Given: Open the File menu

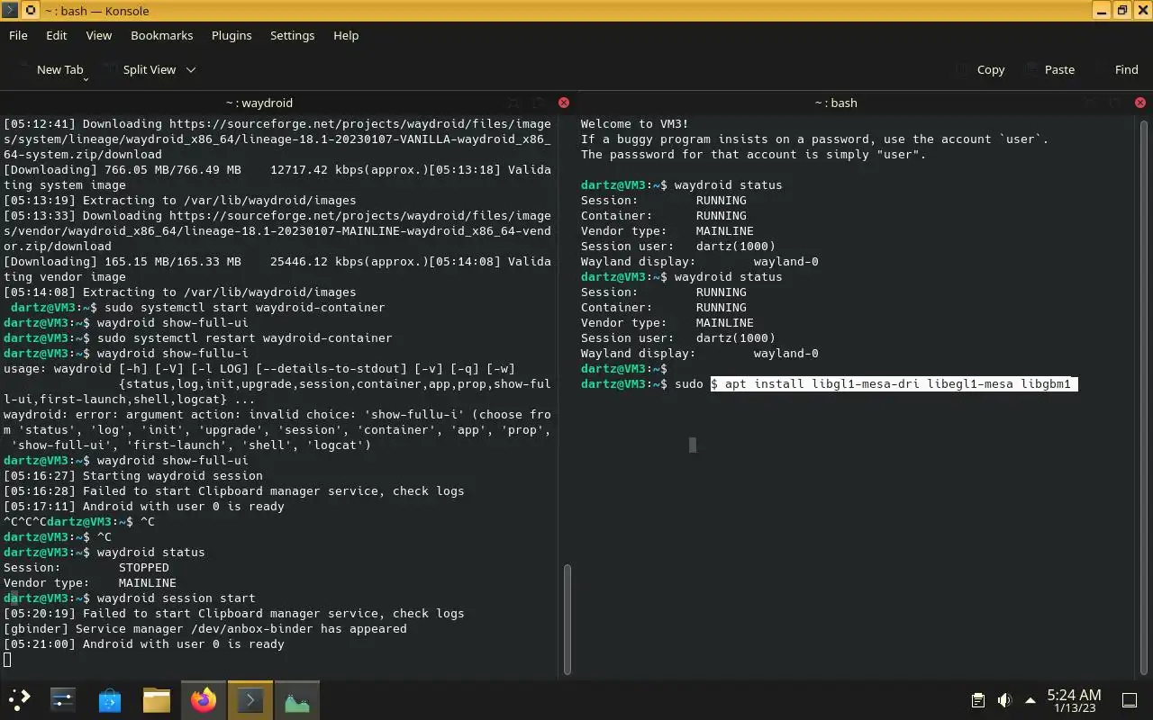Looking at the screenshot, I should (x=18, y=35).
